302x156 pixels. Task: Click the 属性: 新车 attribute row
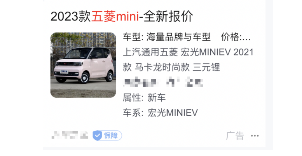coord(144,97)
